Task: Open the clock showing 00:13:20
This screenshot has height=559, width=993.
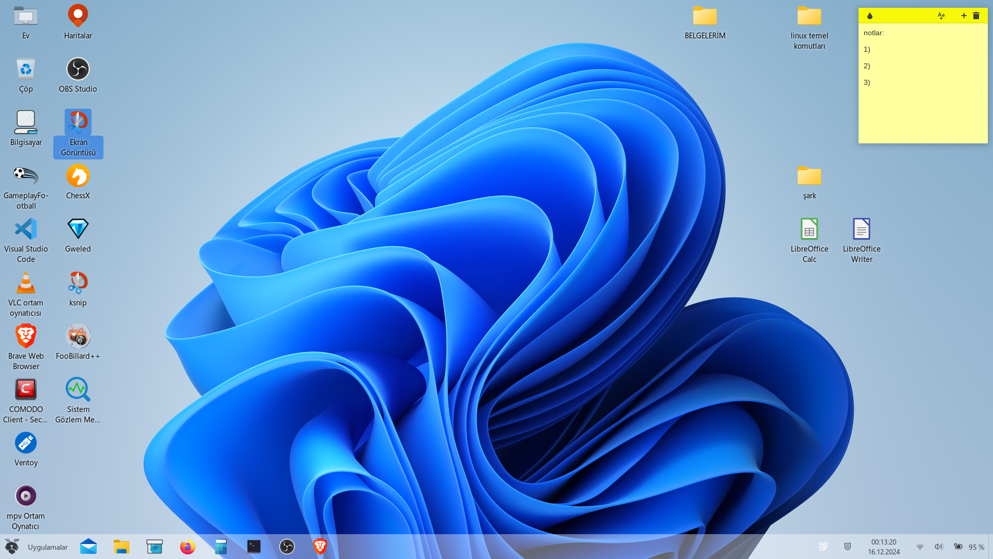Action: coord(884,547)
